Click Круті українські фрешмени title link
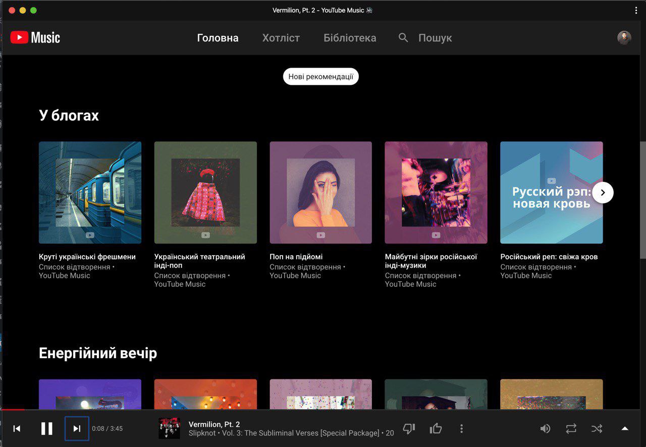646x447 pixels. coord(87,257)
